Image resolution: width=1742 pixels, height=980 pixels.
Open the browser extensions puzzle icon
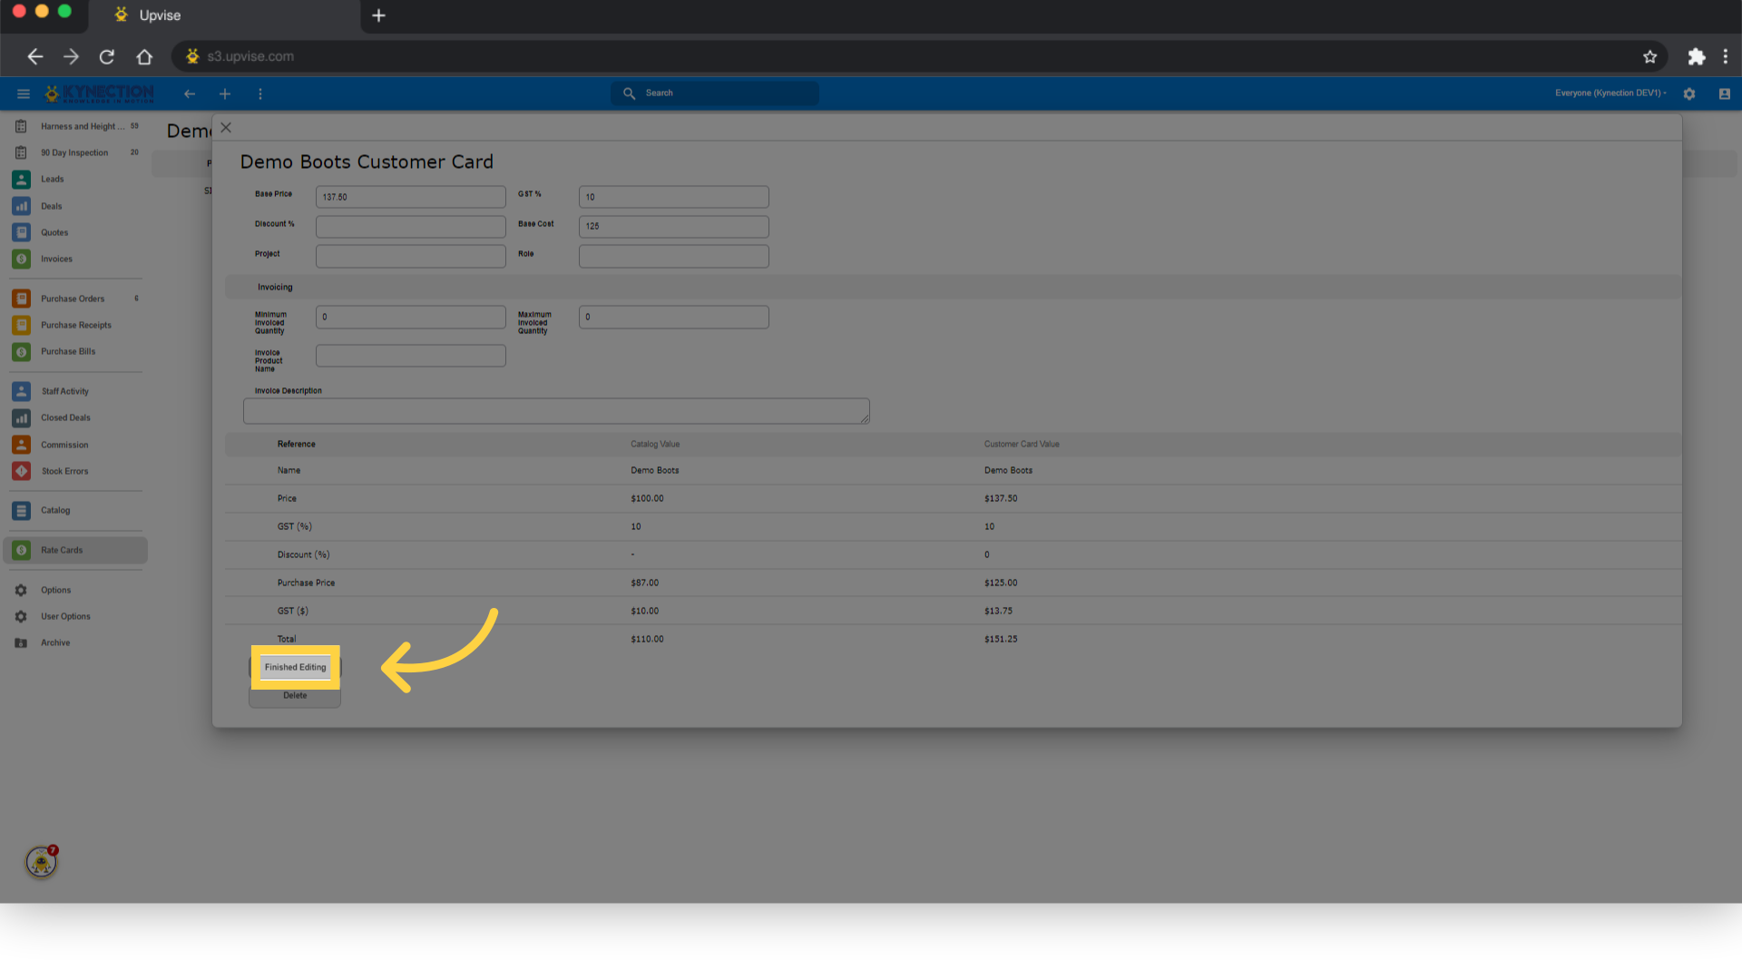click(1696, 56)
